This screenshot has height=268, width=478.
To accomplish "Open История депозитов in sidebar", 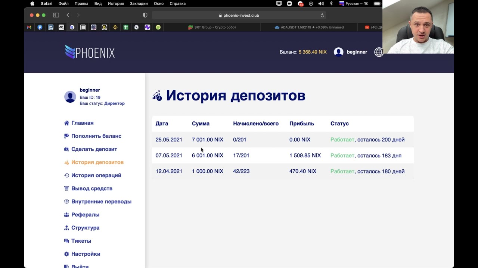I will tap(97, 162).
